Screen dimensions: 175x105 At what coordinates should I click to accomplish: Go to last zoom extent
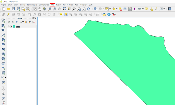point(79,9)
